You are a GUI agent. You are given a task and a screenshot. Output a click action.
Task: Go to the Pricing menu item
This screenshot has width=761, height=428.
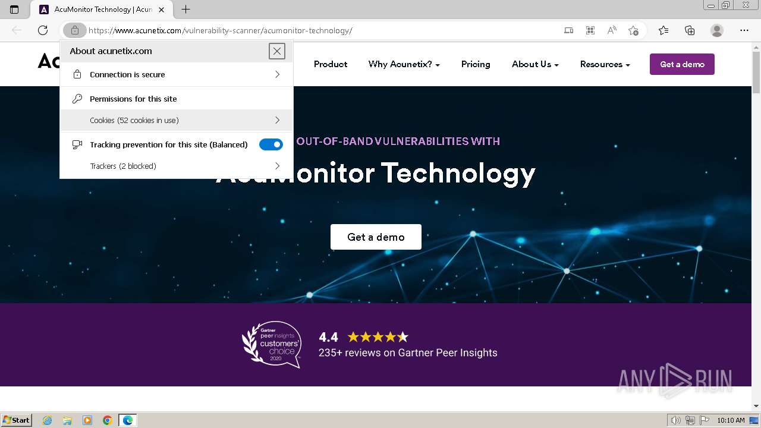point(476,64)
